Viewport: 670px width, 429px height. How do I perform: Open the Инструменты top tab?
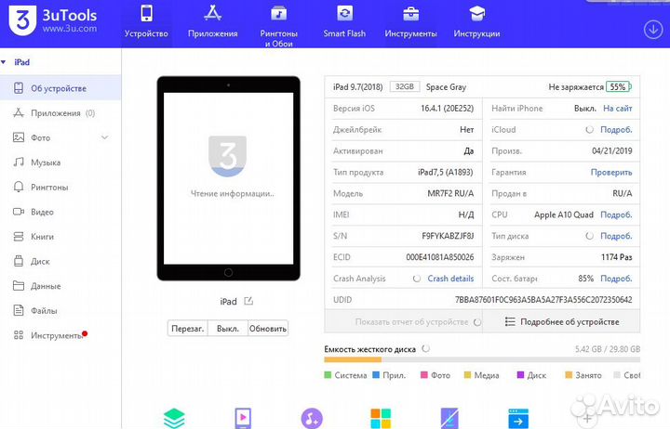point(410,21)
